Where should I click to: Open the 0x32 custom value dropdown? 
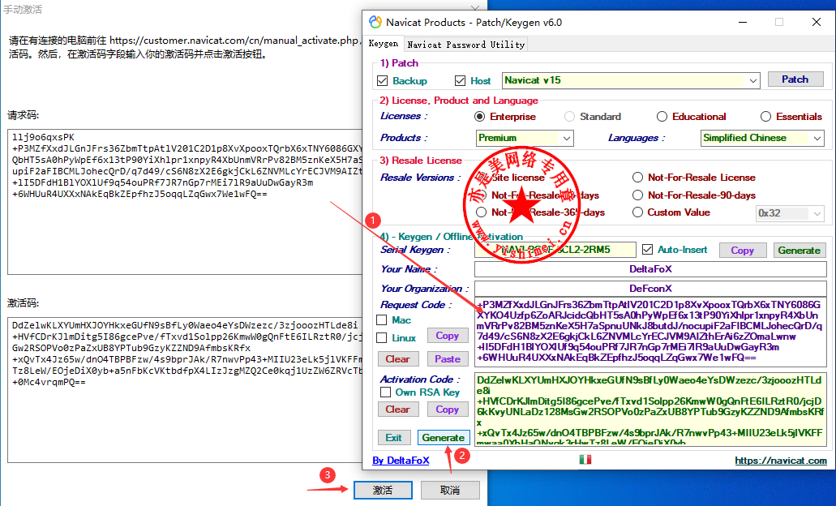coord(790,213)
